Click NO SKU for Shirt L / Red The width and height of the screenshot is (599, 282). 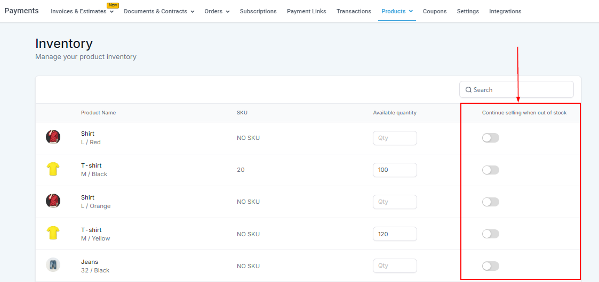pos(249,138)
